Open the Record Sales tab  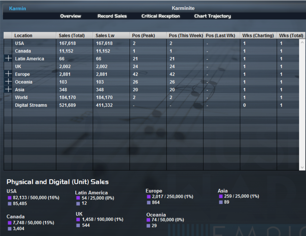click(x=112, y=16)
